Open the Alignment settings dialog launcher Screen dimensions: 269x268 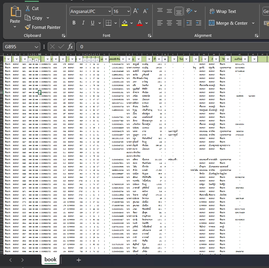click(x=256, y=36)
